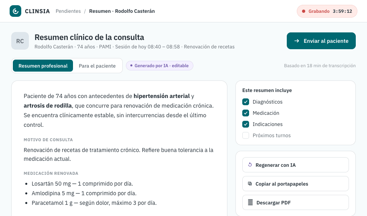Click the MOTIVO DE CONSULTA section label
The width and height of the screenshot is (367, 216).
point(48,140)
